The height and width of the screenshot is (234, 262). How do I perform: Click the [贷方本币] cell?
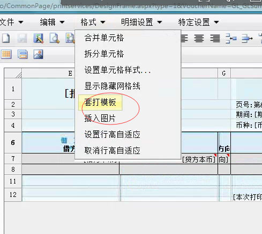pos(199,159)
